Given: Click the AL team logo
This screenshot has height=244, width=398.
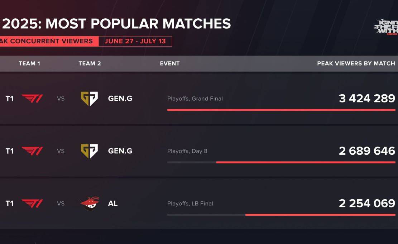Looking at the screenshot, I should [90, 204].
